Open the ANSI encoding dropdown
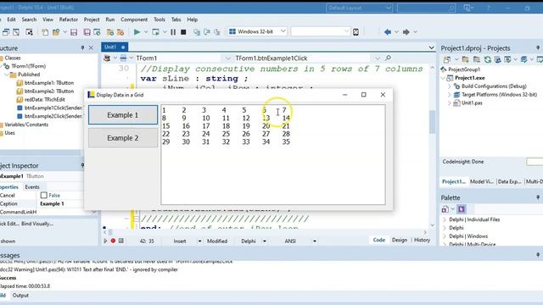543x305 pixels. tap(315, 241)
